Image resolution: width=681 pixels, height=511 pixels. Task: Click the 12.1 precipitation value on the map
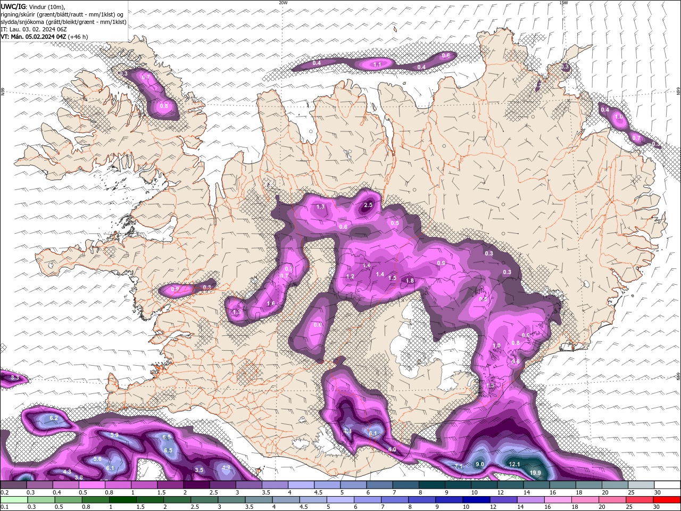pos(514,464)
